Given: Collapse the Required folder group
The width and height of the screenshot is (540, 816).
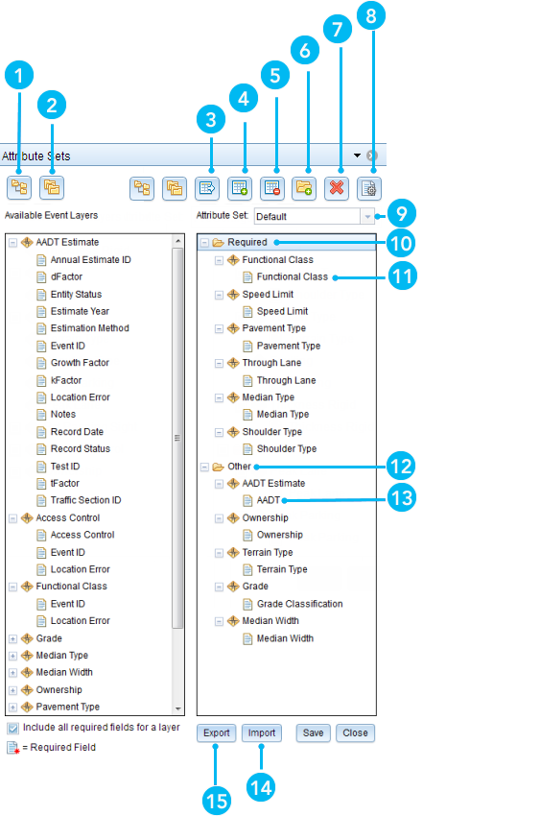Looking at the screenshot, I should (x=204, y=243).
